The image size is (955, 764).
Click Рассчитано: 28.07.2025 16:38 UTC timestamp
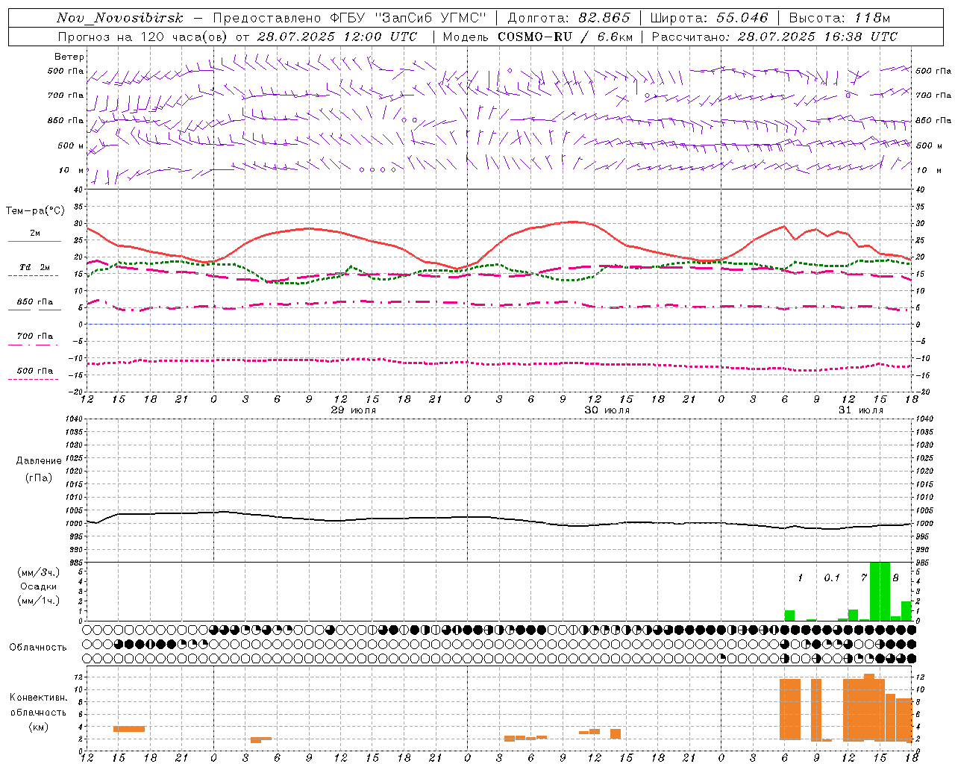(x=774, y=37)
